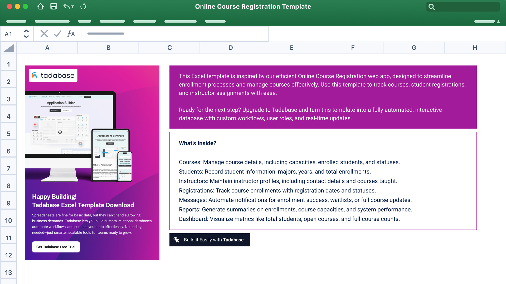Click Get Tadabase Free Trial button

coord(56,247)
